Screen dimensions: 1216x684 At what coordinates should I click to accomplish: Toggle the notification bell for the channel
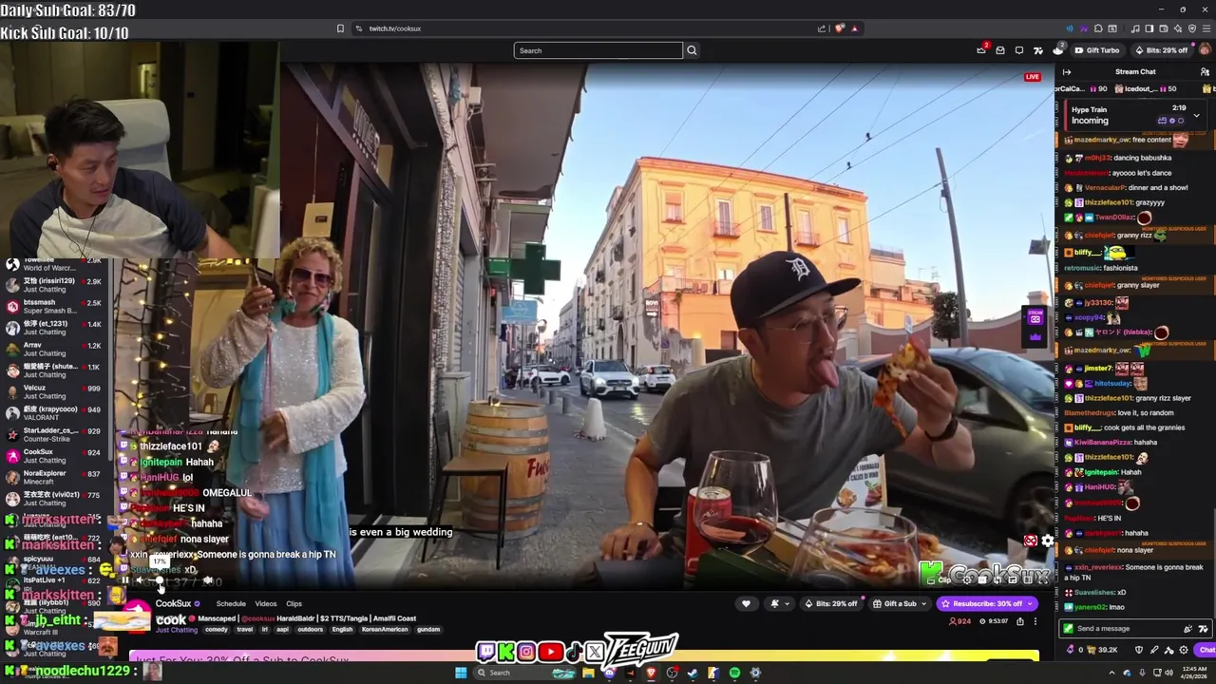774,603
